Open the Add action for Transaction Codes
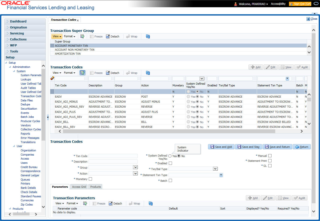The height and width of the screenshot is (221, 320). coord(255,67)
